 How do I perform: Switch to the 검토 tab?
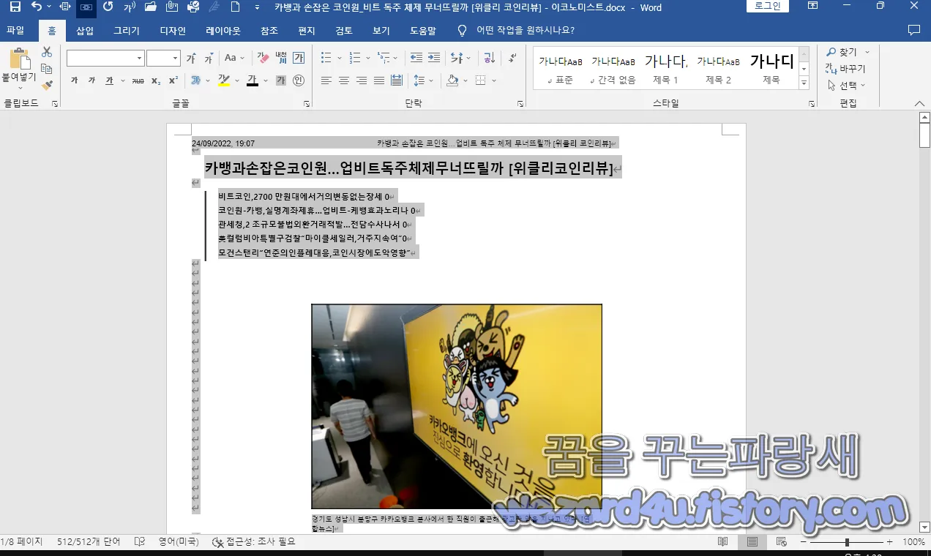click(x=344, y=30)
